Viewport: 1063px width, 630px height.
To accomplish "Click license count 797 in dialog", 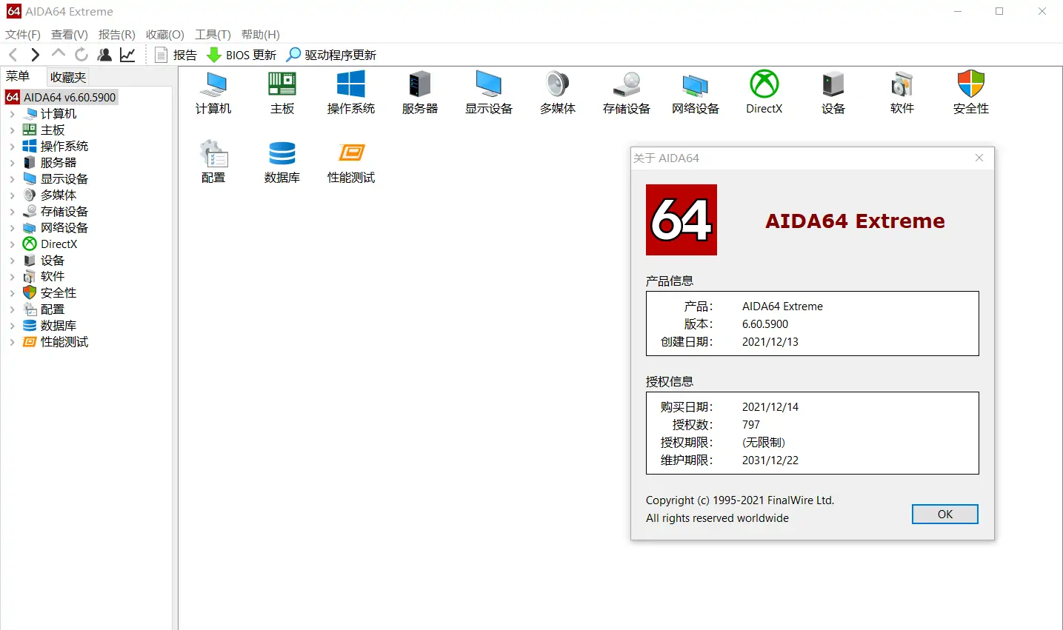I will pyautogui.click(x=751, y=425).
